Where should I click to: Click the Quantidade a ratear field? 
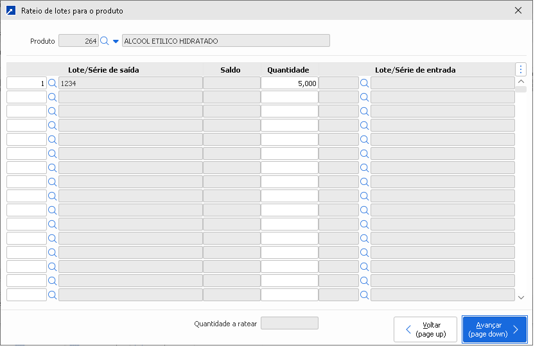[x=289, y=323]
